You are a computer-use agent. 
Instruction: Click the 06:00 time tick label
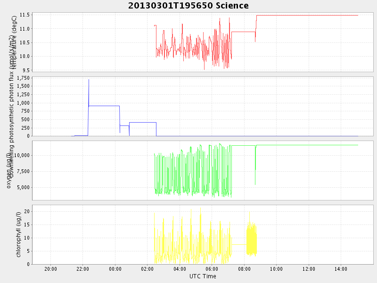pyautogui.click(x=212, y=269)
